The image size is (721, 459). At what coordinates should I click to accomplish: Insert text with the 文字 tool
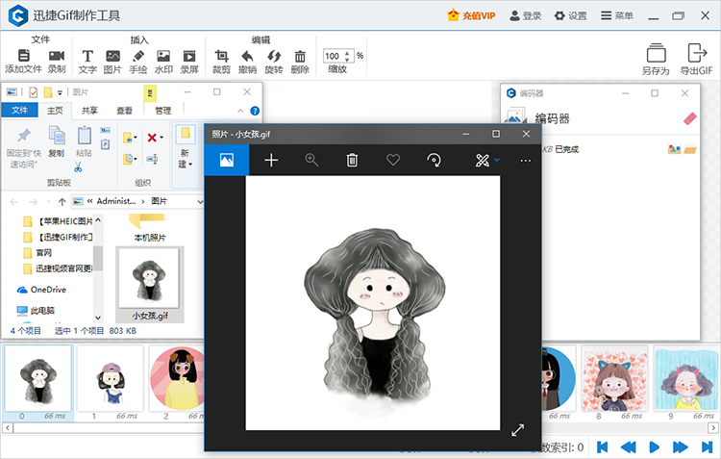click(87, 56)
